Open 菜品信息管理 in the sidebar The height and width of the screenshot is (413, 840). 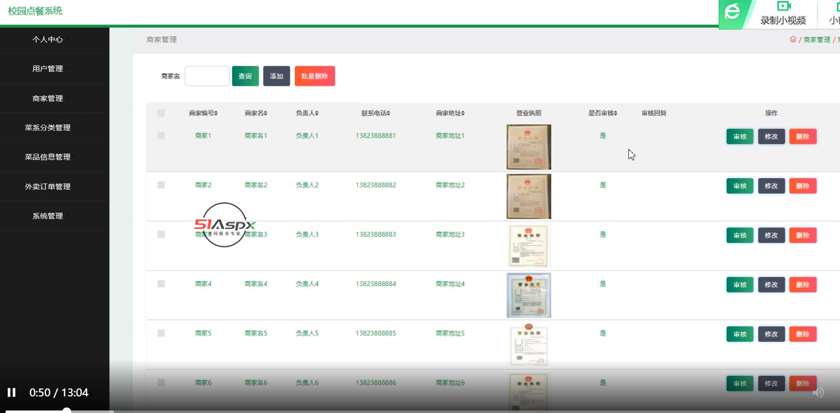pos(48,157)
